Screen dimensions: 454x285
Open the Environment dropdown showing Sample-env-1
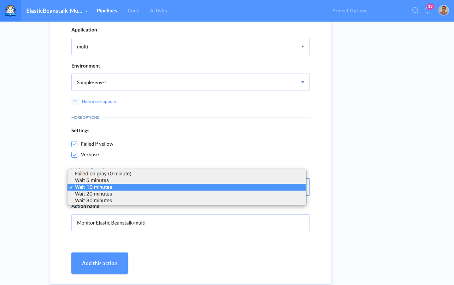coord(190,82)
